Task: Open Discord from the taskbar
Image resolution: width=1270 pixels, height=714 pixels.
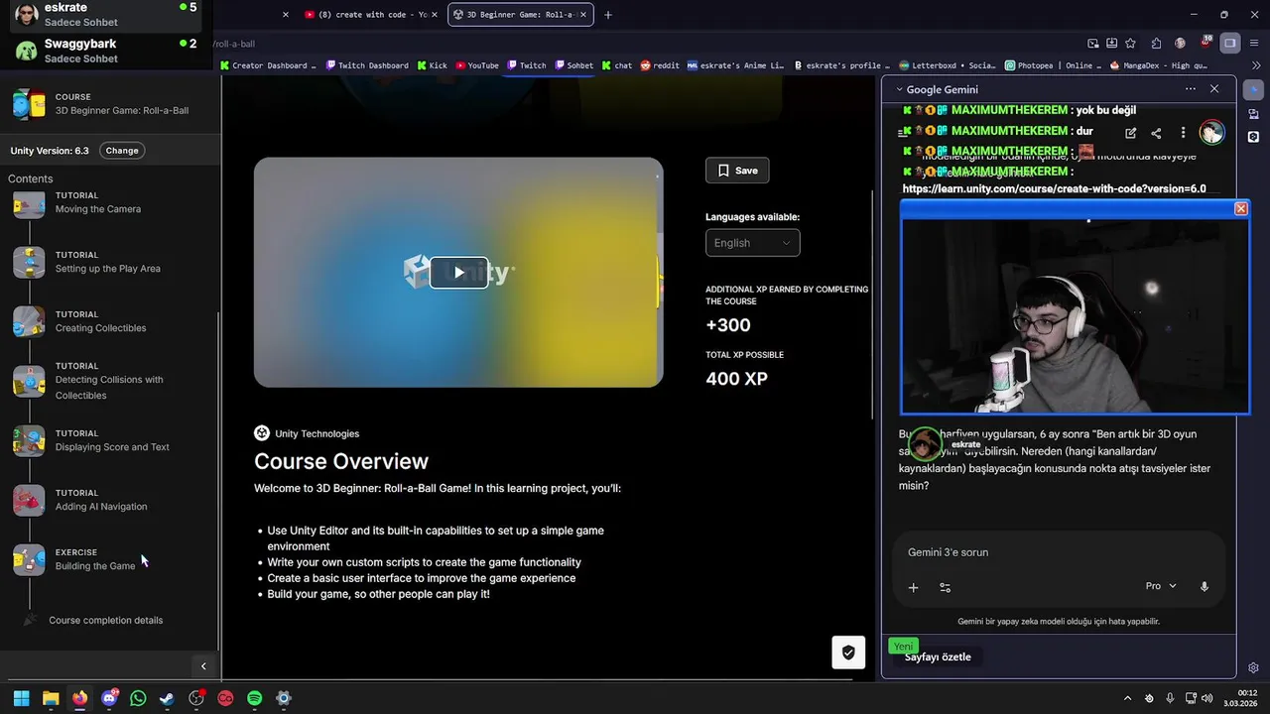Action: point(109,698)
